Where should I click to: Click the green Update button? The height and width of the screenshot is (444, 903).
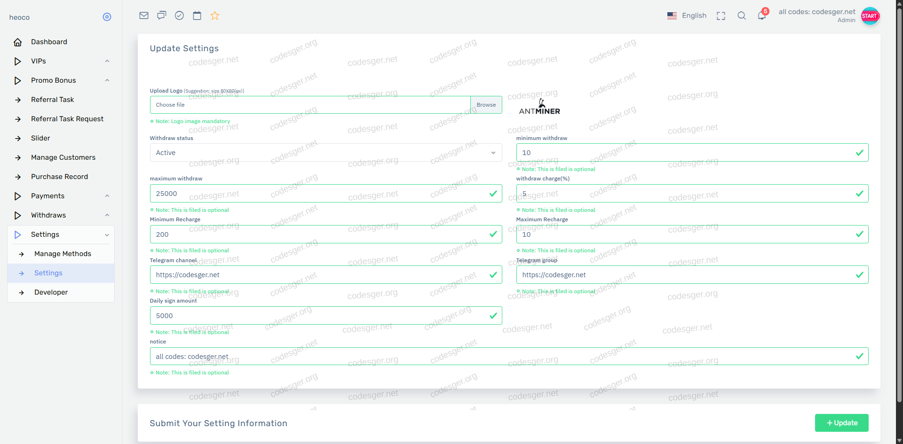click(x=841, y=423)
